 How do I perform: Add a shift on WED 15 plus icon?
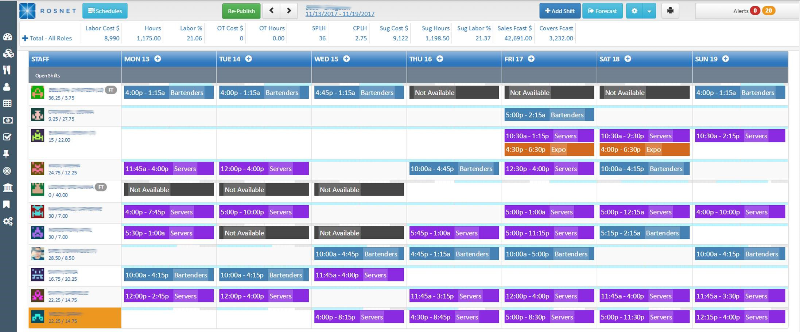[x=346, y=59]
